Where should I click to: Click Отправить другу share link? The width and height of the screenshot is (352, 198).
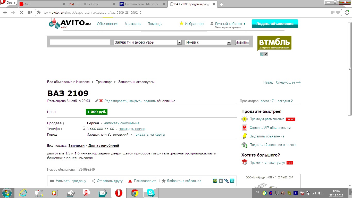tap(110, 181)
